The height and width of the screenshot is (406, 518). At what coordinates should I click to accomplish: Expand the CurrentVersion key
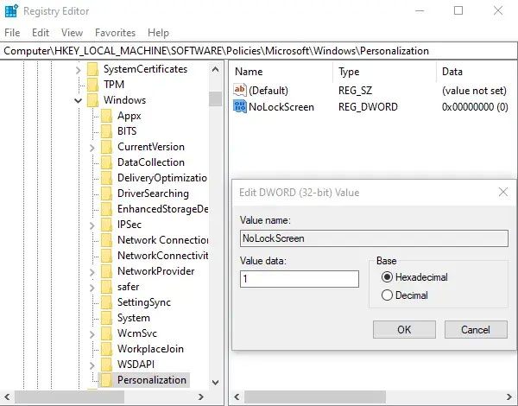tap(92, 148)
